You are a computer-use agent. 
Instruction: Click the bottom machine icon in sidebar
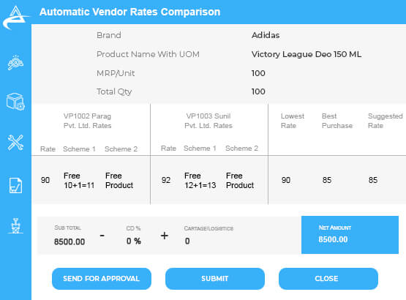click(x=15, y=225)
